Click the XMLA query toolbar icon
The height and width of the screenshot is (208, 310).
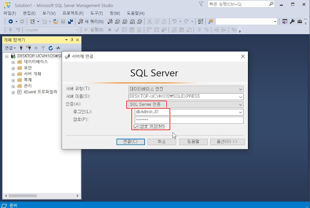pos(132,21)
